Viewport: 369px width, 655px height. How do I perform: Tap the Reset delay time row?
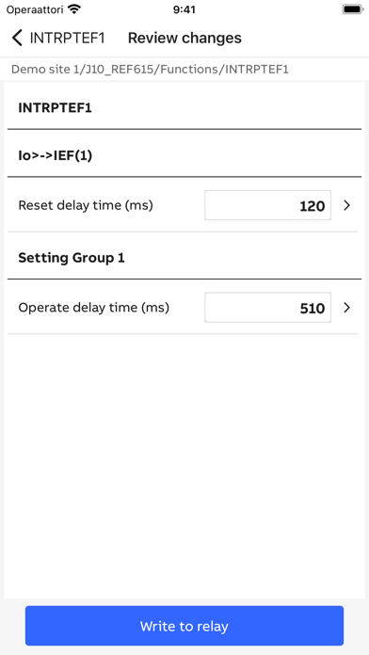coord(183,205)
